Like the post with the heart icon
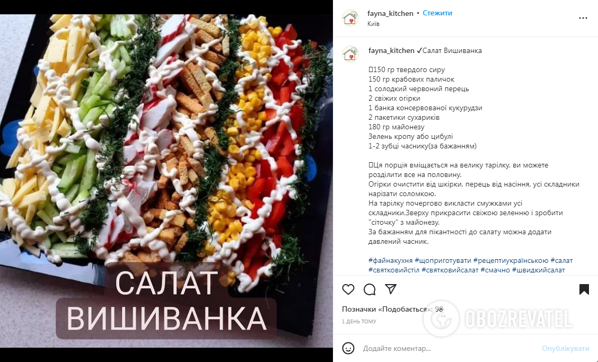Screen dimensions: 598x362 point(348,289)
